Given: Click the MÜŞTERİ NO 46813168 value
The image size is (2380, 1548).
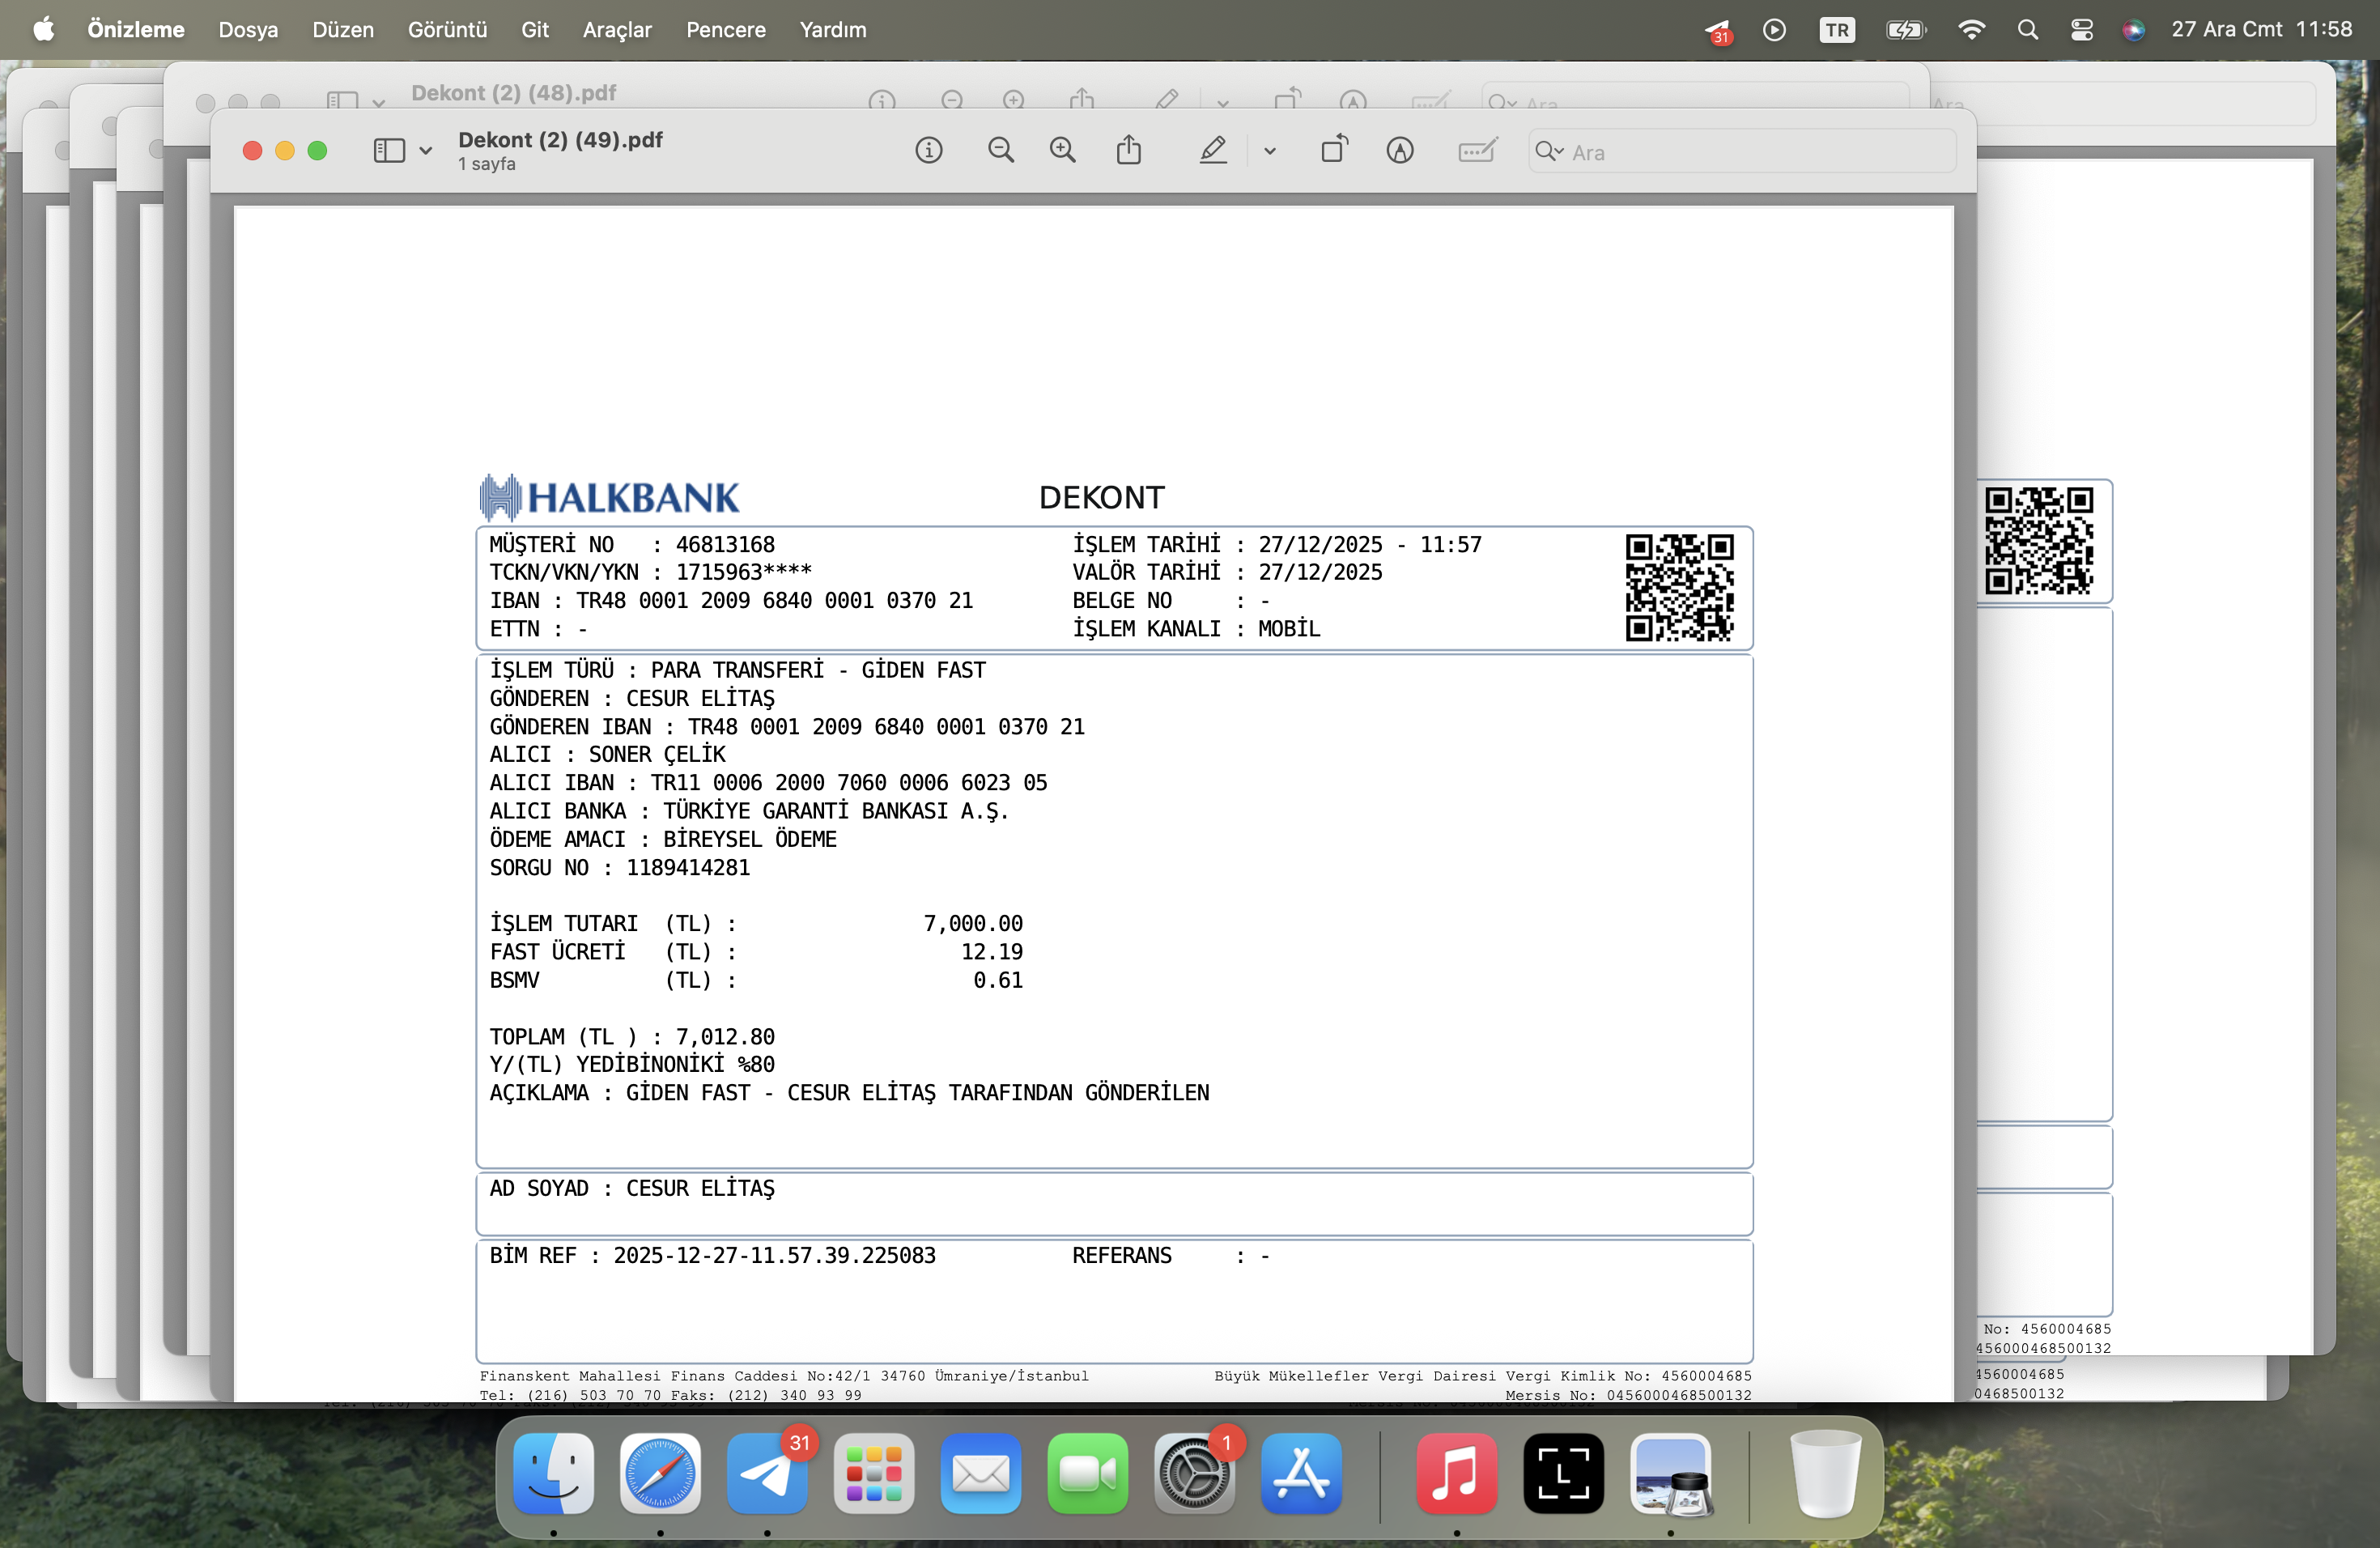Looking at the screenshot, I should pos(725,545).
